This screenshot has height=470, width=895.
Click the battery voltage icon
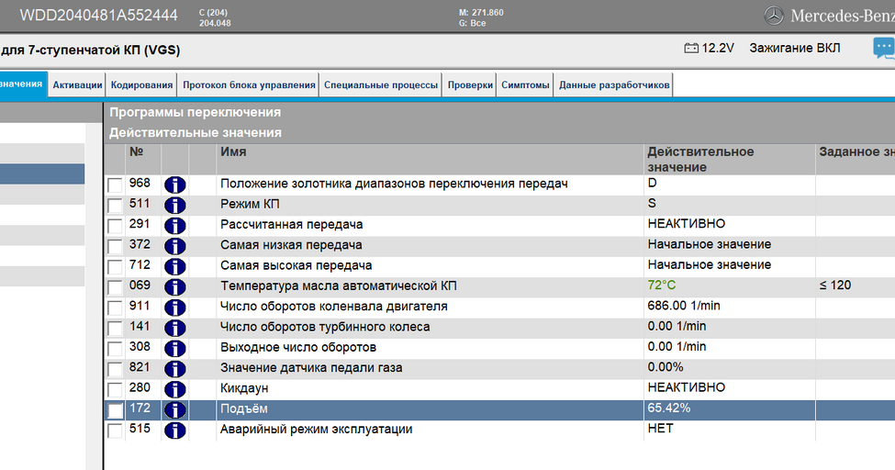click(691, 48)
